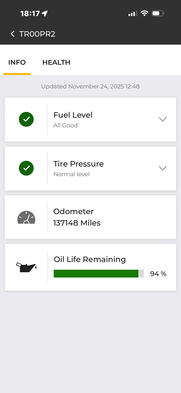Switch to the HEALTH tab

pos(56,62)
